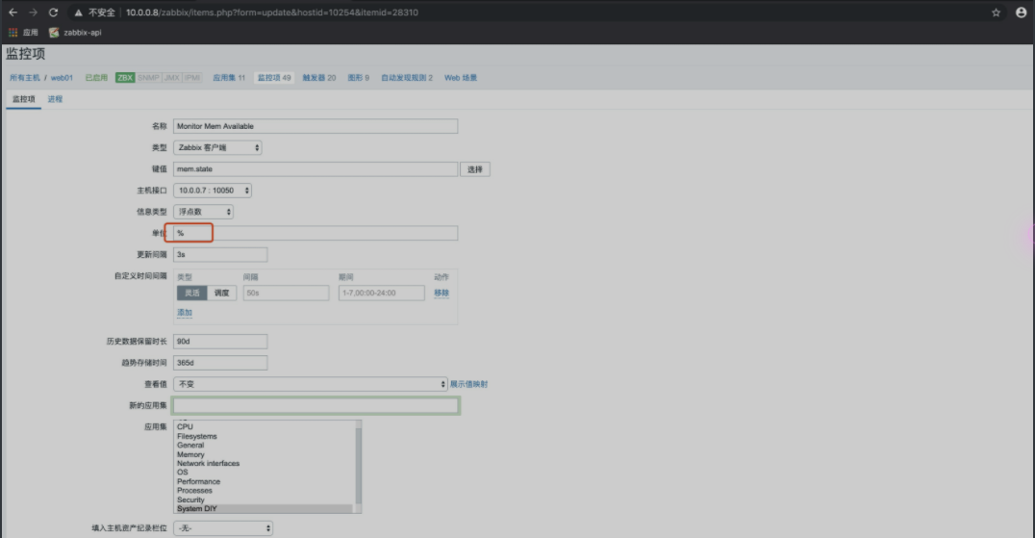Open 自动发现规则 2 section
The width and height of the screenshot is (1035, 538).
(x=407, y=78)
